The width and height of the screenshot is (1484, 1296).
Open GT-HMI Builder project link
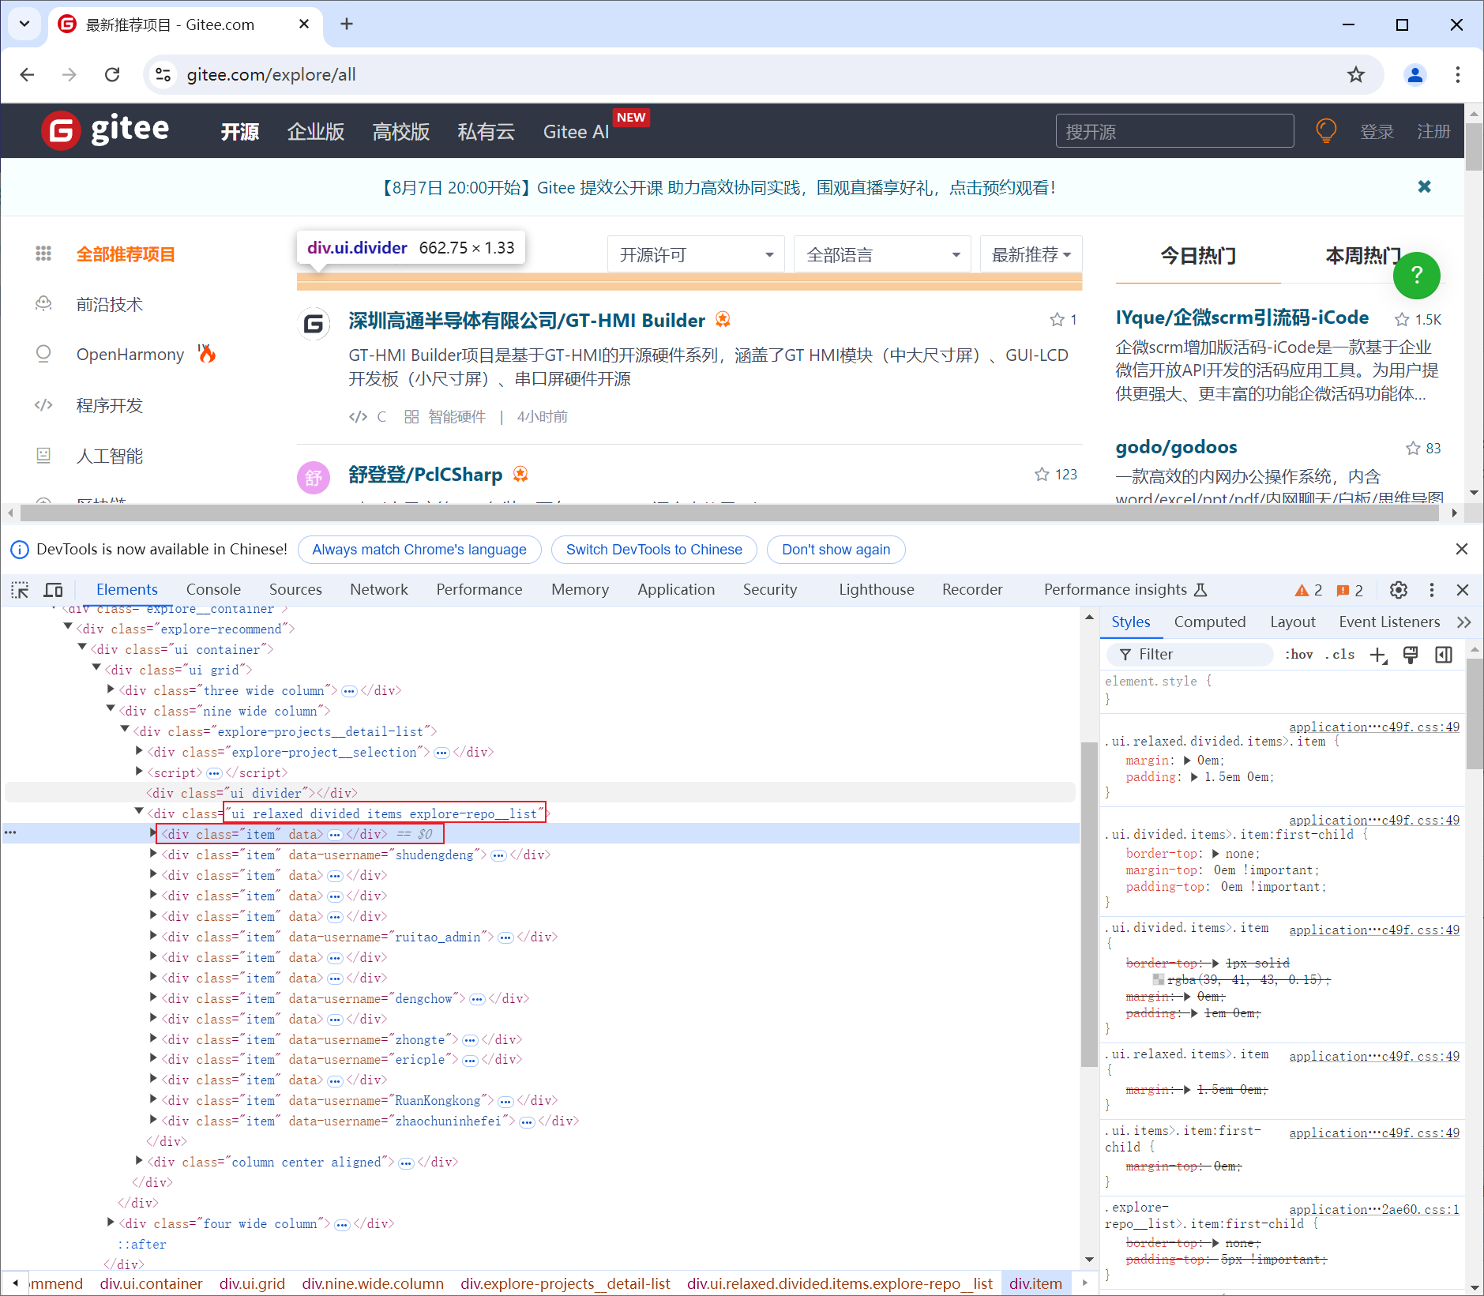coord(527,321)
